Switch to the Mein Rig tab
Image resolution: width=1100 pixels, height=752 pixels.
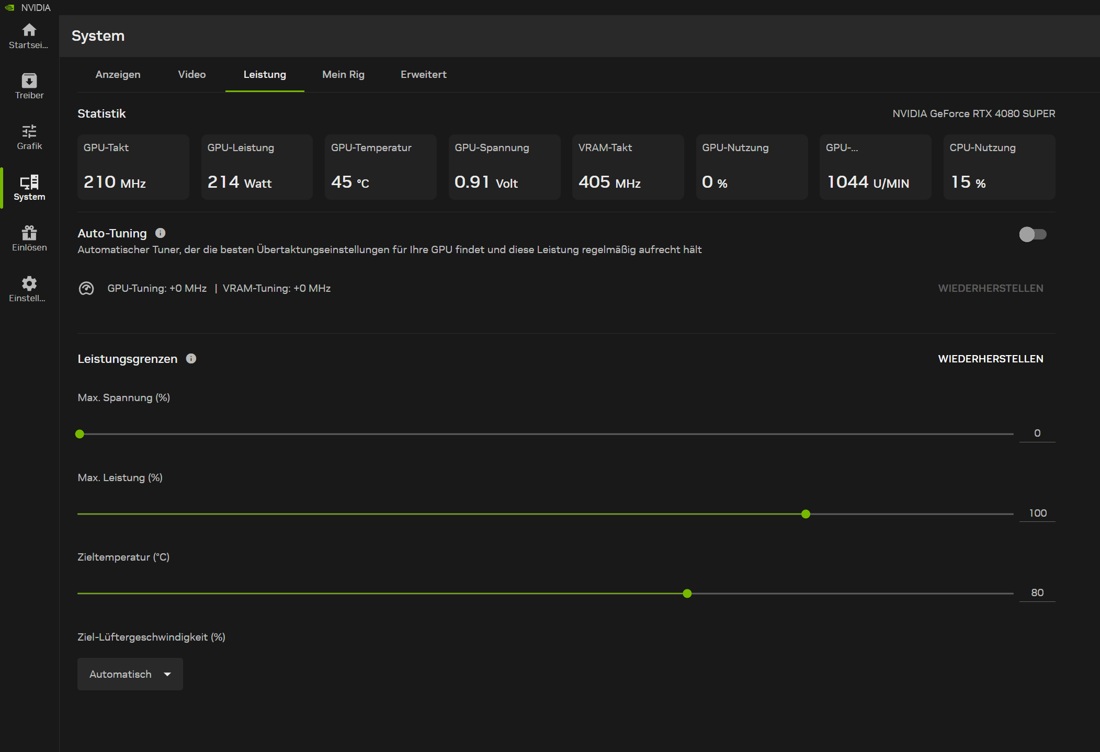pyautogui.click(x=343, y=75)
